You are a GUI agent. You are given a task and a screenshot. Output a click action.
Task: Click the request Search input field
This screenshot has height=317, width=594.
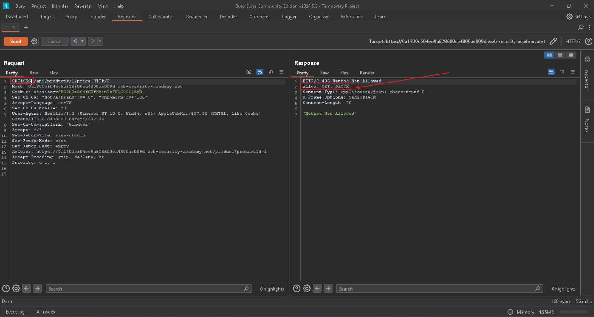146,289
